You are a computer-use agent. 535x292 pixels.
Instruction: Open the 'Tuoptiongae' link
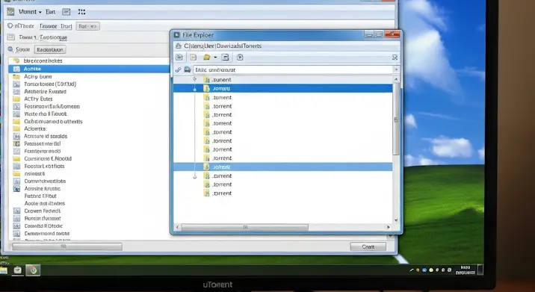(x=53, y=37)
